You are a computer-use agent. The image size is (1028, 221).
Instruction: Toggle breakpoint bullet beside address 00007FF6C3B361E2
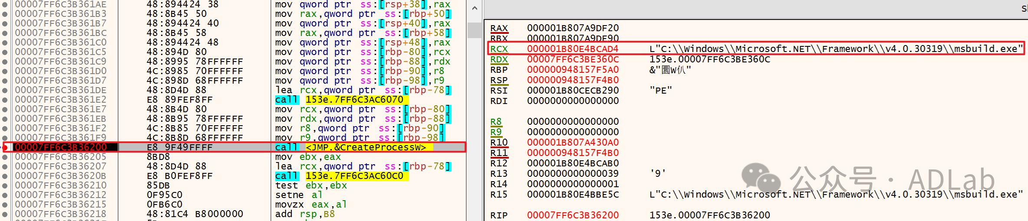(5, 100)
